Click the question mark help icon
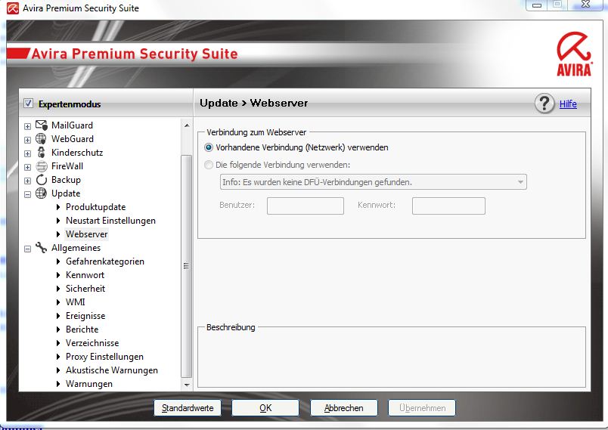 (544, 104)
